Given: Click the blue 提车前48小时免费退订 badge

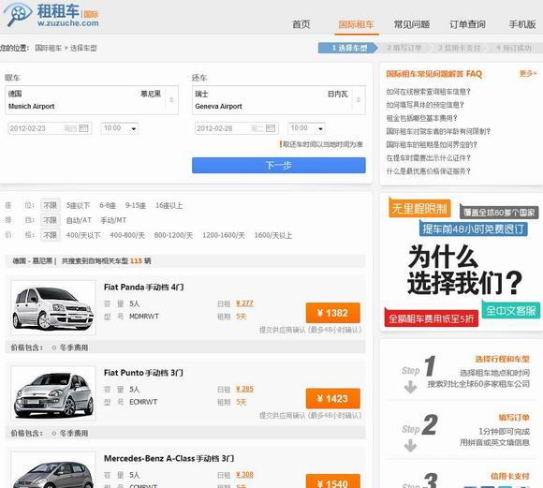Looking at the screenshot, I should coord(473,229).
